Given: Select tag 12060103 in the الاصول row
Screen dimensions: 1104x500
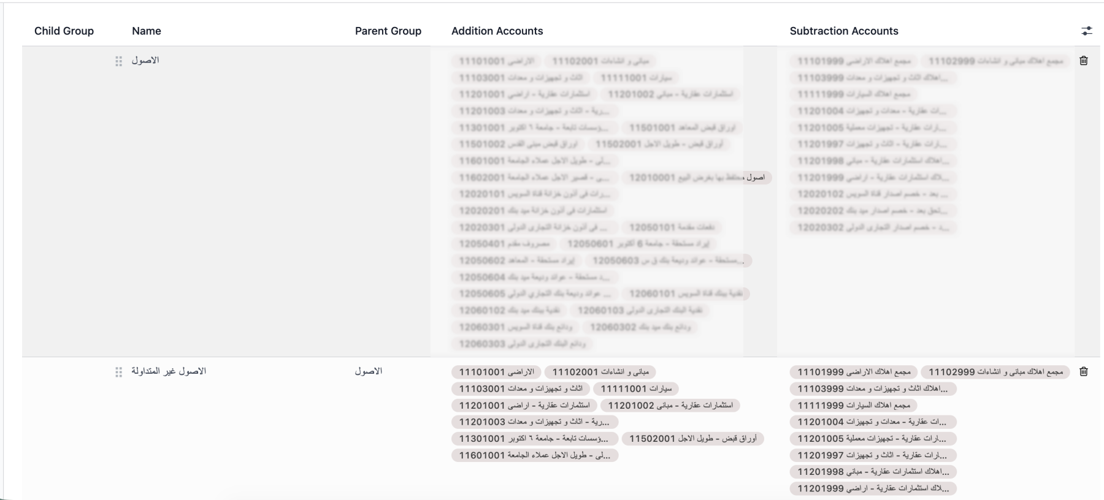Looking at the screenshot, I should [x=640, y=310].
